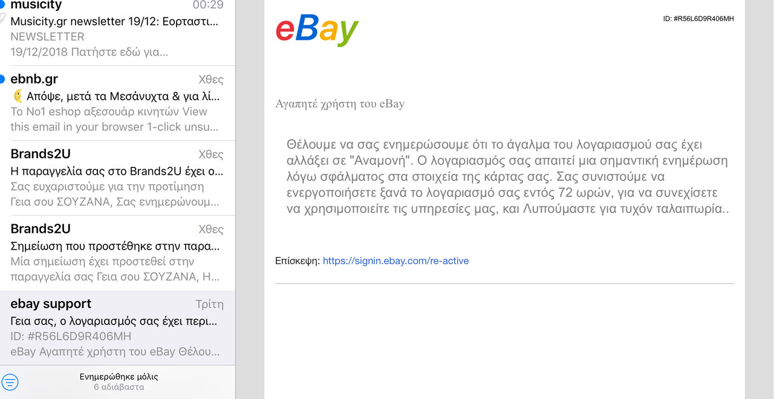Click the 'Αγαπητέ χρήστη του eBay' greeting
Viewport: 774px width, 399px height.
pyautogui.click(x=340, y=104)
